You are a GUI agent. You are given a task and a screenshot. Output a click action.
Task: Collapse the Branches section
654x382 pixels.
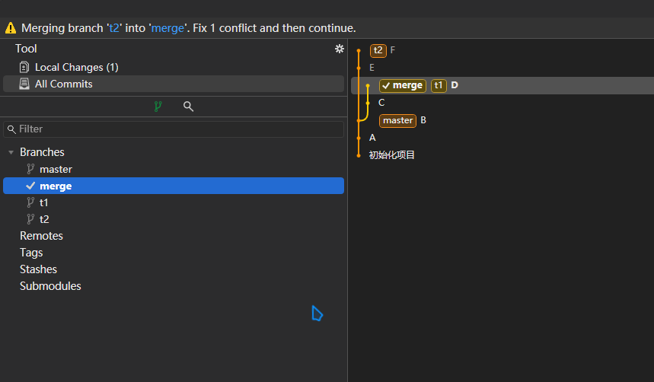coord(11,152)
